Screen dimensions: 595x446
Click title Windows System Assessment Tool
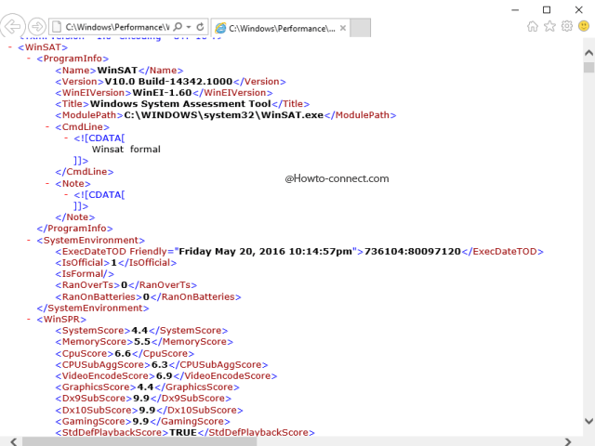180,104
